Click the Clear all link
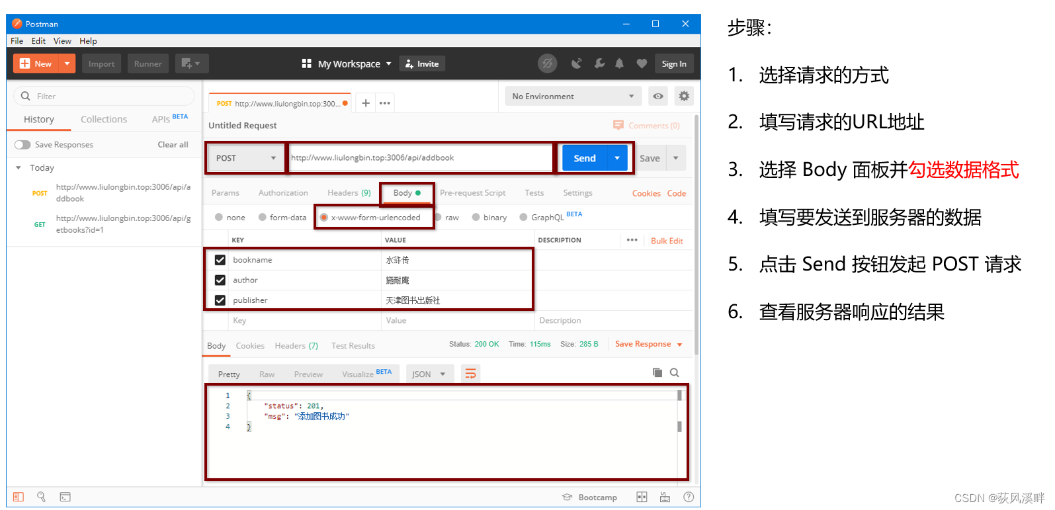1055x510 pixels. click(173, 145)
